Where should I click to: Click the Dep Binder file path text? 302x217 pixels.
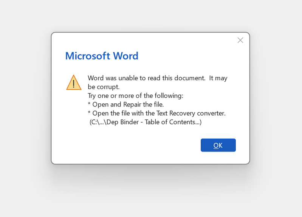[x=146, y=122]
